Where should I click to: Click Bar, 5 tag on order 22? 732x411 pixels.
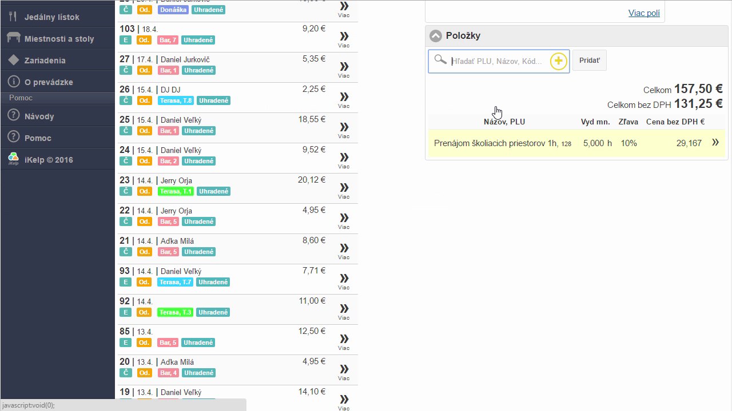(x=169, y=221)
